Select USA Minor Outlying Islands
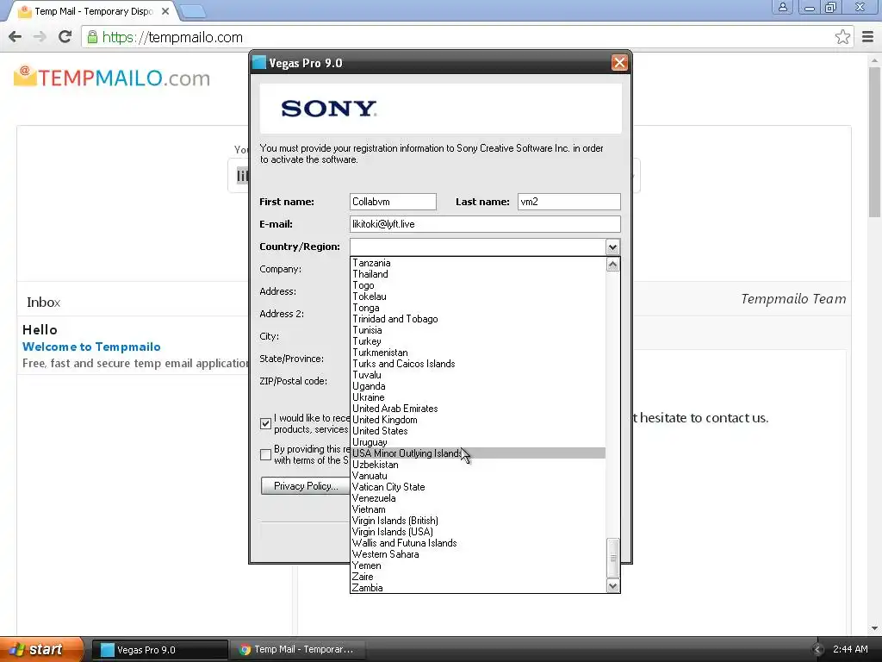The width and height of the screenshot is (882, 662). pyautogui.click(x=477, y=453)
